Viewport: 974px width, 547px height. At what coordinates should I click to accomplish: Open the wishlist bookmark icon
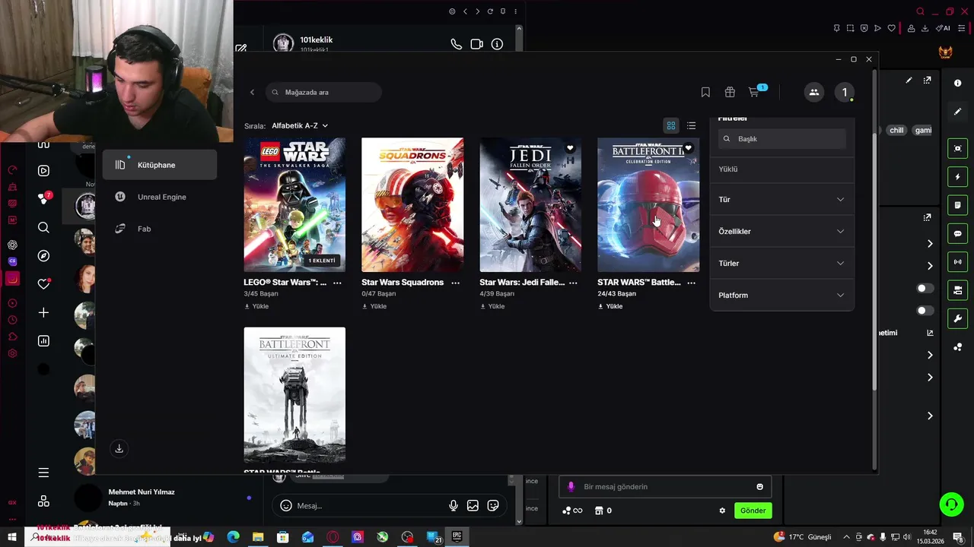click(705, 92)
